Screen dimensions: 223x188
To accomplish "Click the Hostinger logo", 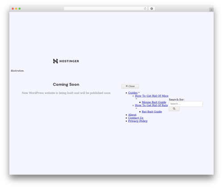I will point(66,61).
